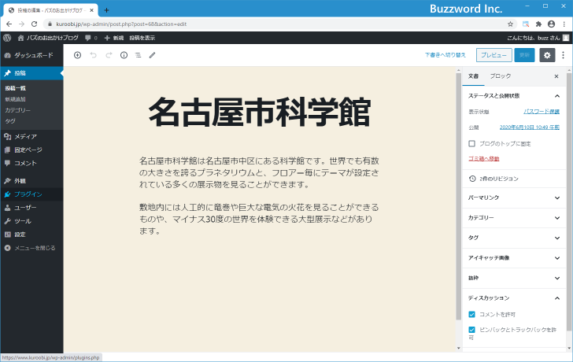Open メディア in admin sidebar
Screen dimensions: 573x362
pyautogui.click(x=31, y=136)
